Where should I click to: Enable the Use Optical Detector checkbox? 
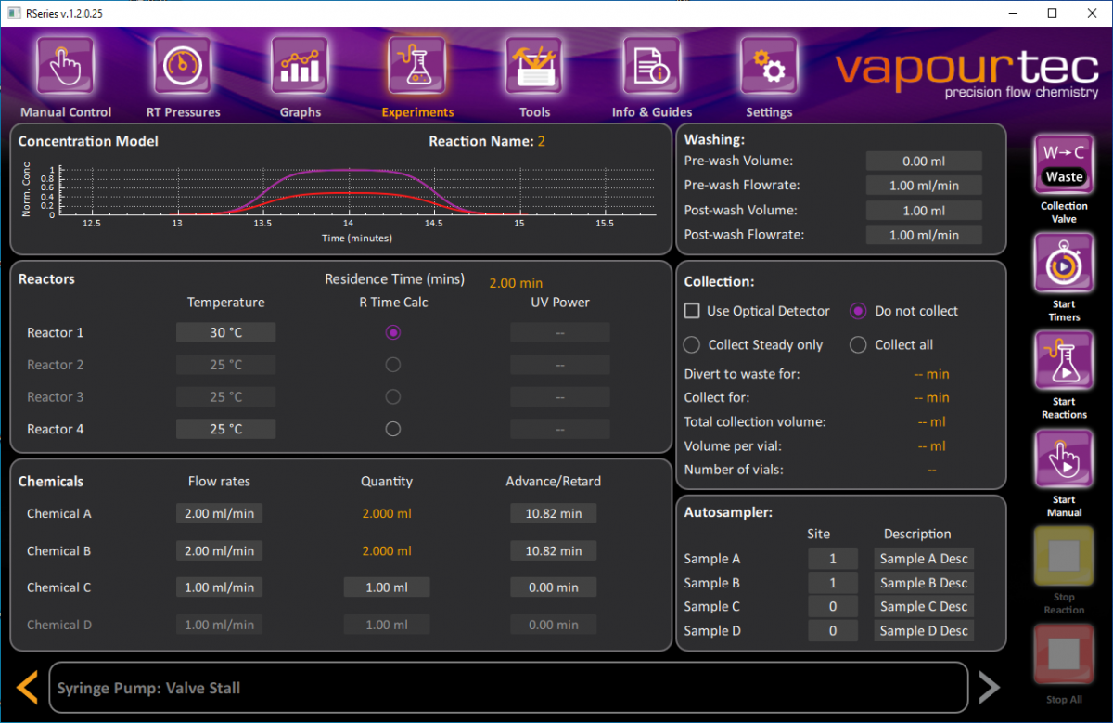(691, 311)
